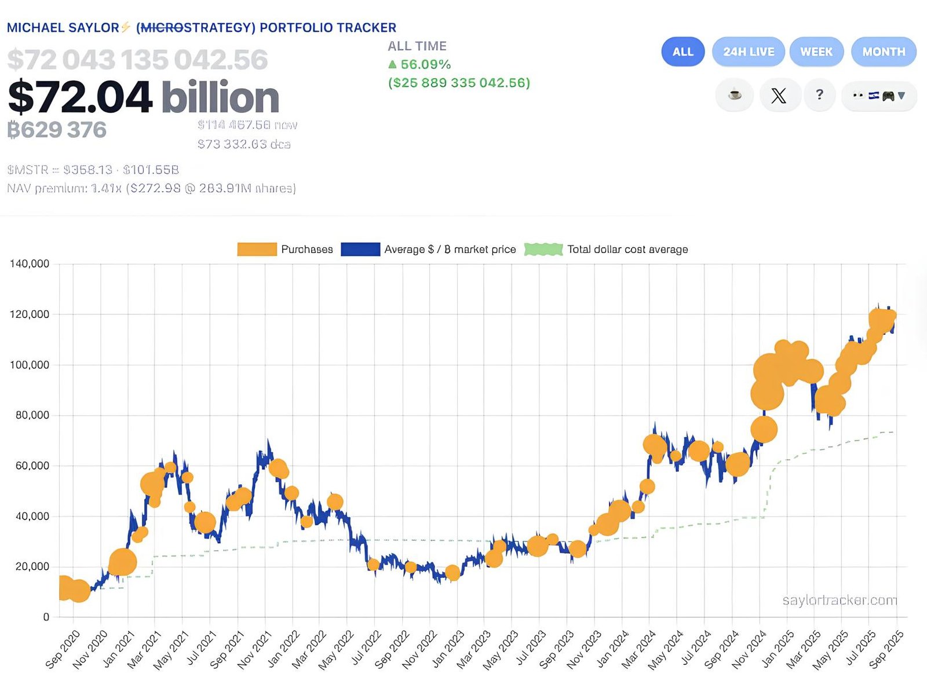Click the green up-triangle gain indicator

392,64
